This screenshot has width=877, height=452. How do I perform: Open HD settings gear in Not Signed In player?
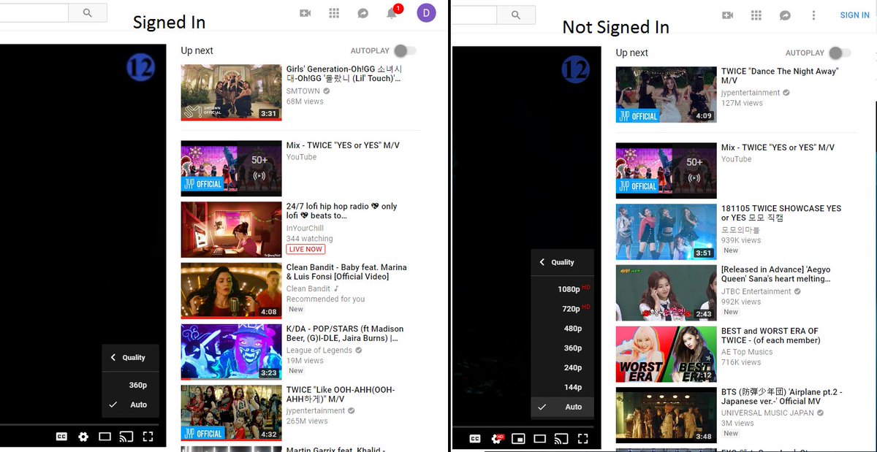click(x=497, y=439)
